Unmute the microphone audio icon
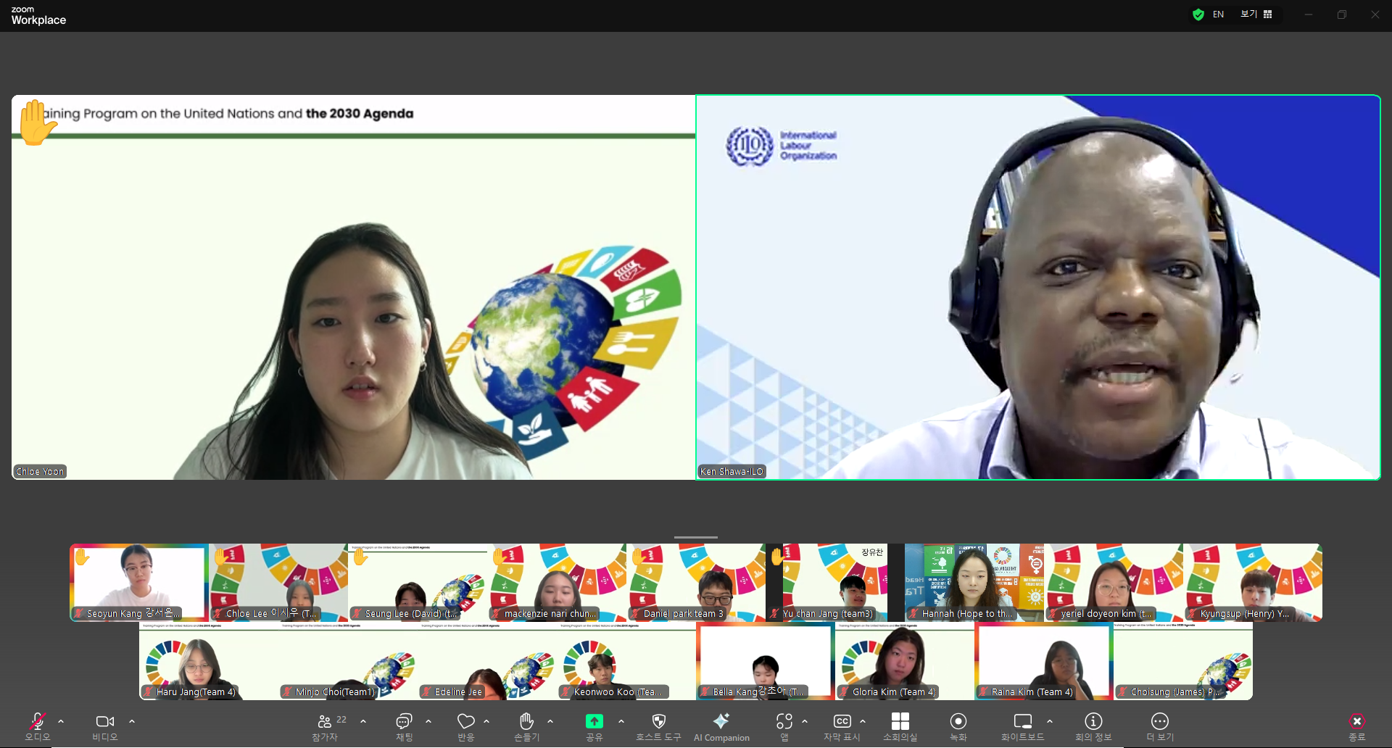This screenshot has width=1392, height=748. pyautogui.click(x=37, y=720)
